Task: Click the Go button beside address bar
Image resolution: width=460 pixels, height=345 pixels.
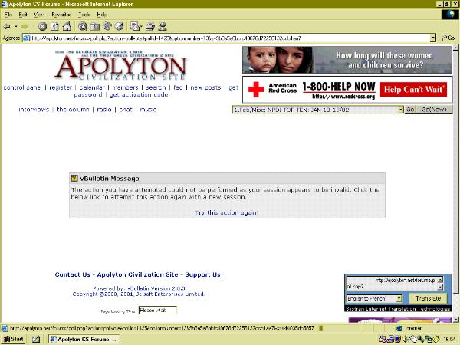Action: tap(449, 38)
